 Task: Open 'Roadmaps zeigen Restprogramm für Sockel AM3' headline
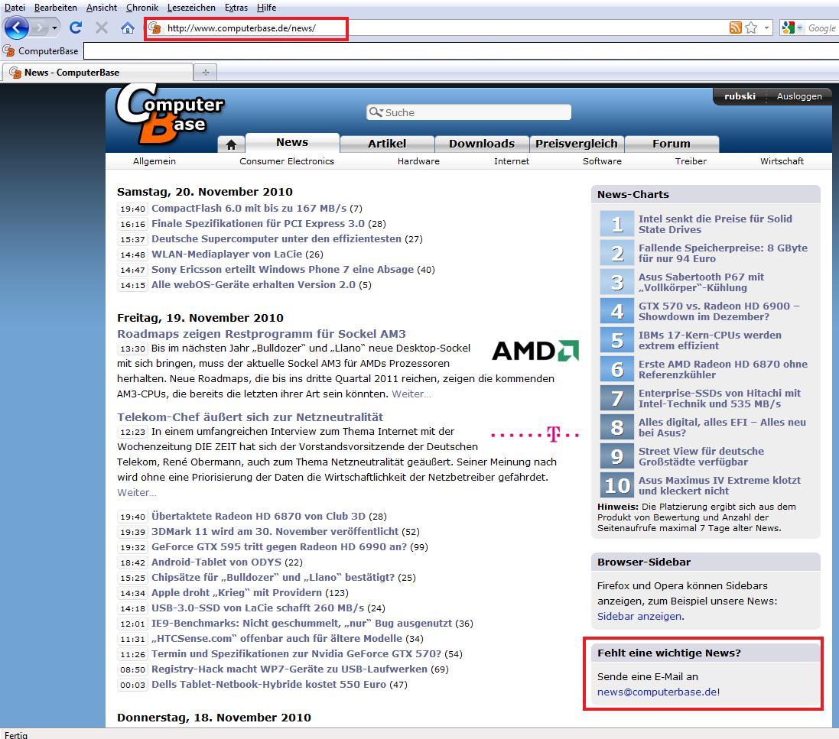(x=261, y=334)
